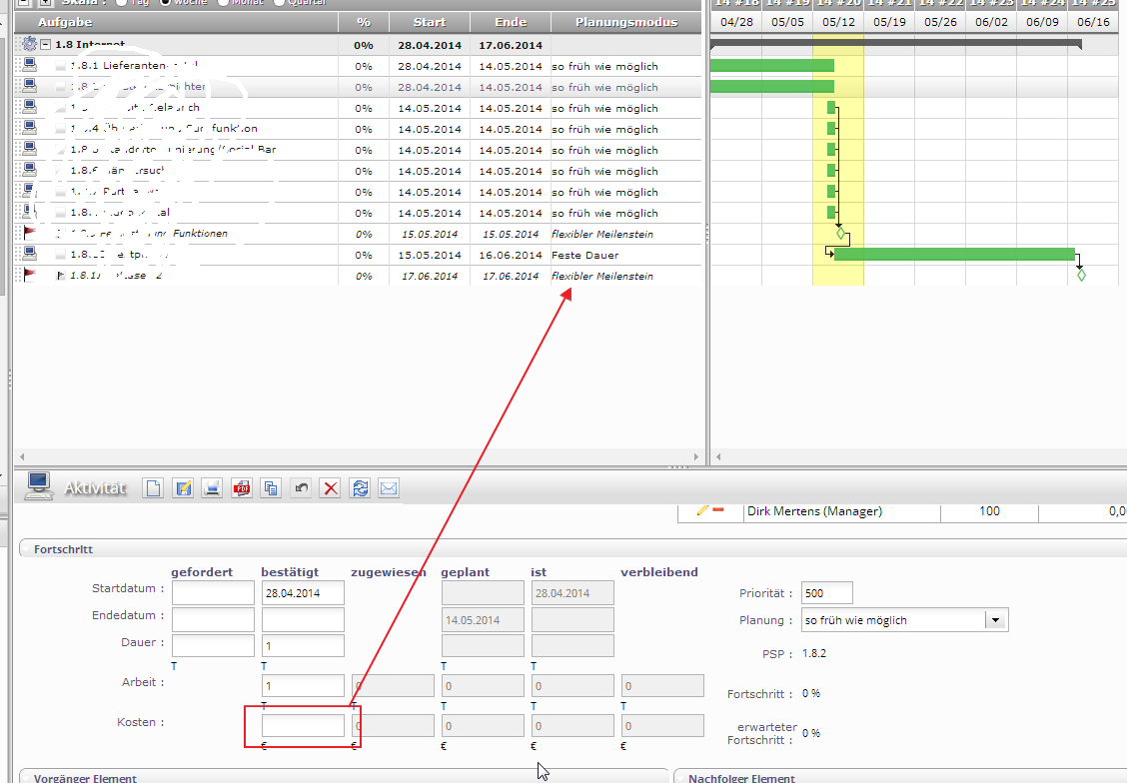1127x783 pixels.
Task: Collapse the 1.8 Internet task group
Action: pos(46,45)
